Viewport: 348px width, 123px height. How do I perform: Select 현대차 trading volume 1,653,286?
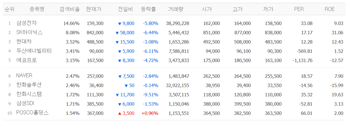click(179, 42)
